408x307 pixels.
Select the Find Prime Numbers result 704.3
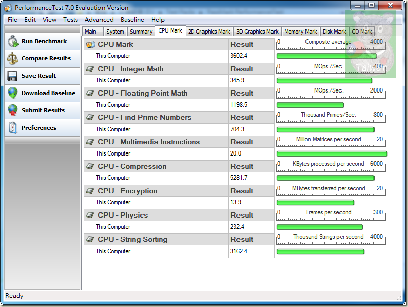(237, 129)
